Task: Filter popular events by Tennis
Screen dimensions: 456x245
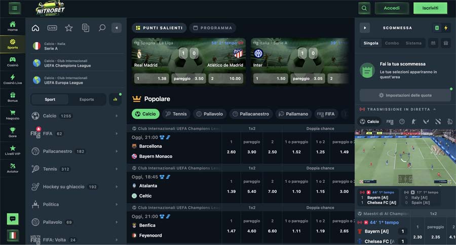Action: (x=176, y=114)
